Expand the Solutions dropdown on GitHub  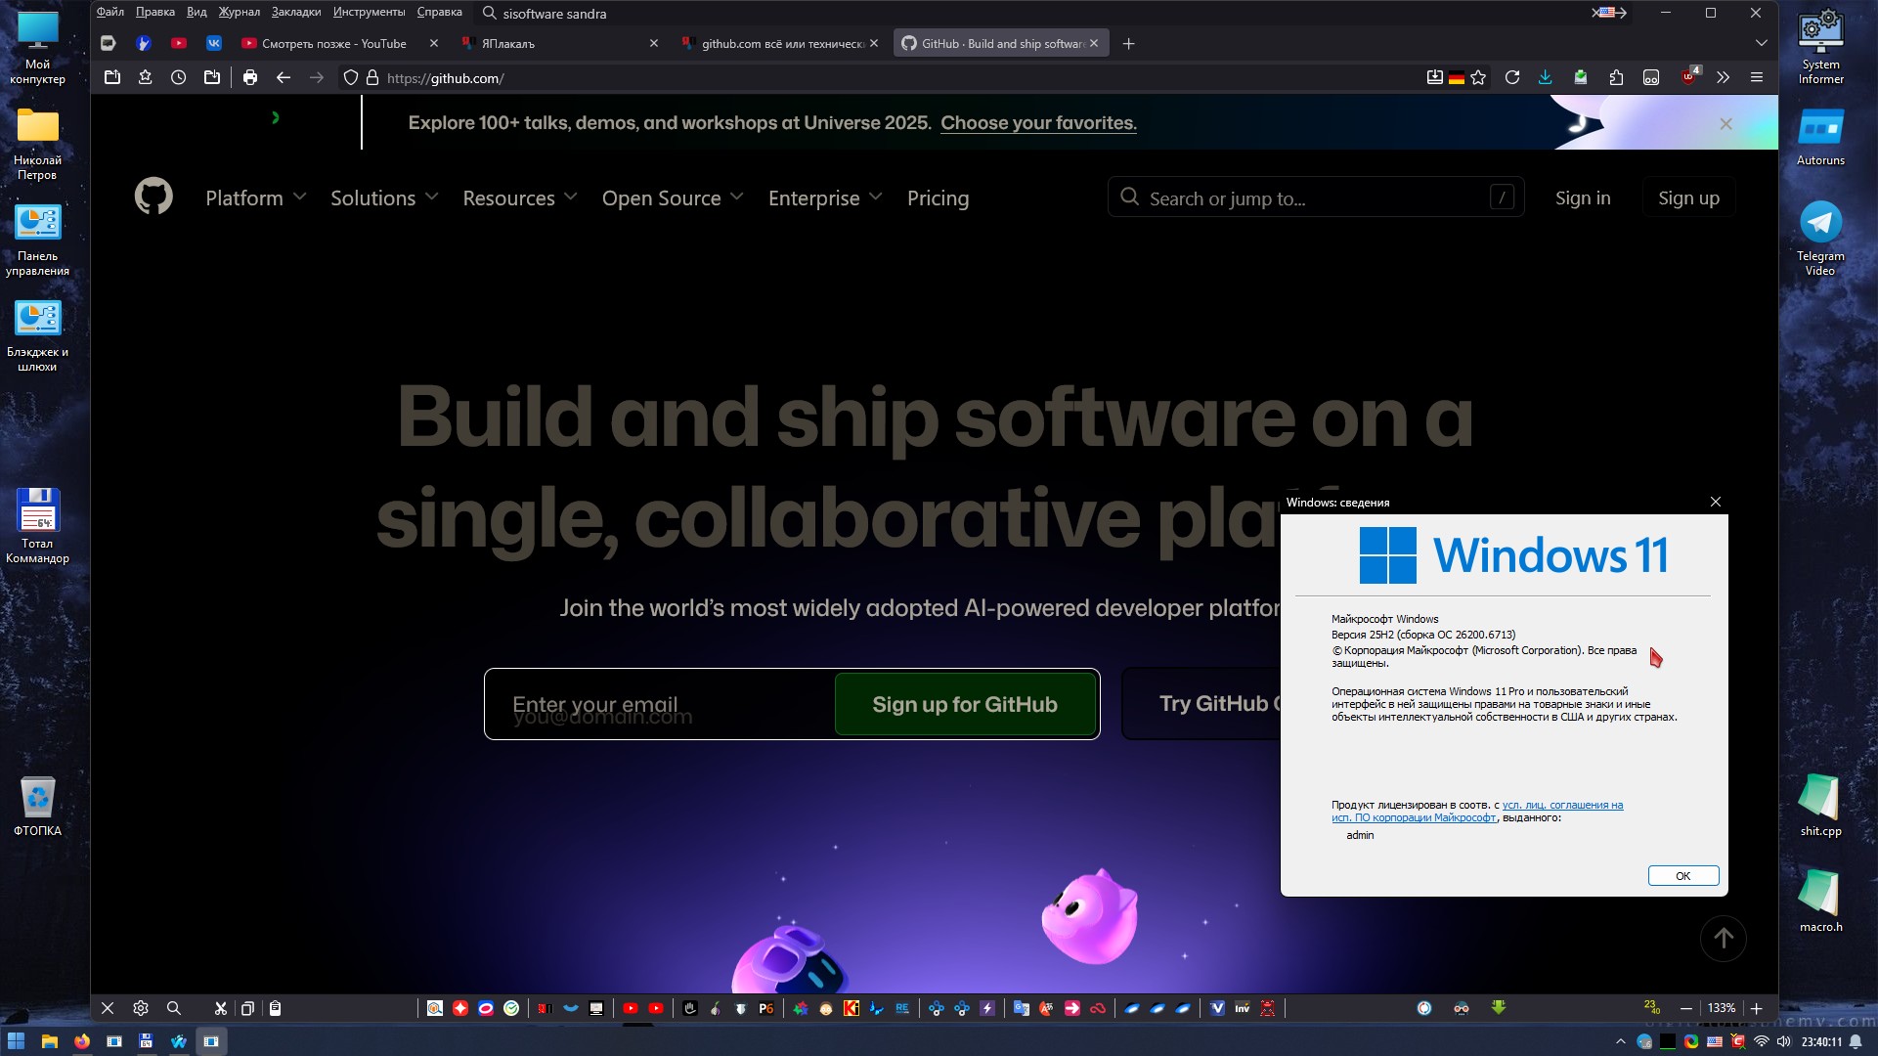[384, 198]
